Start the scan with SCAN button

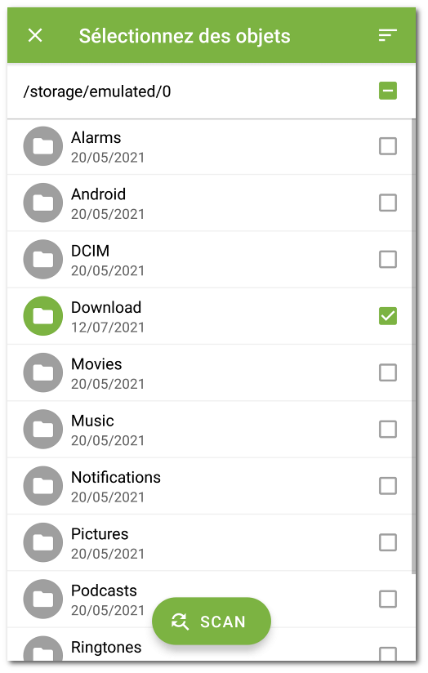[212, 621]
